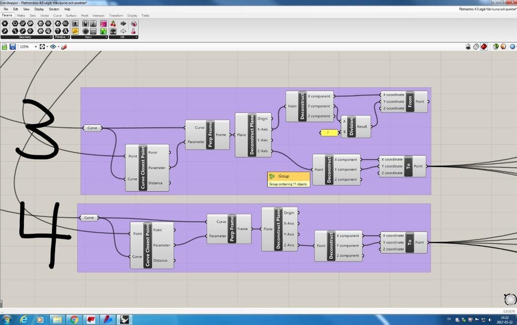The height and width of the screenshot is (325, 517).
Task: Switch to the Intersect tab
Action: 98,16
